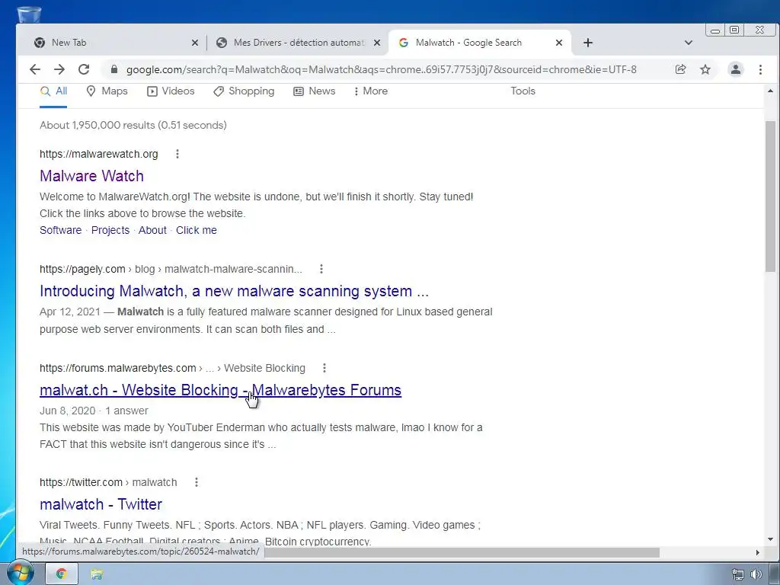Click Chrome icon in taskbar
780x585 pixels.
62,574
